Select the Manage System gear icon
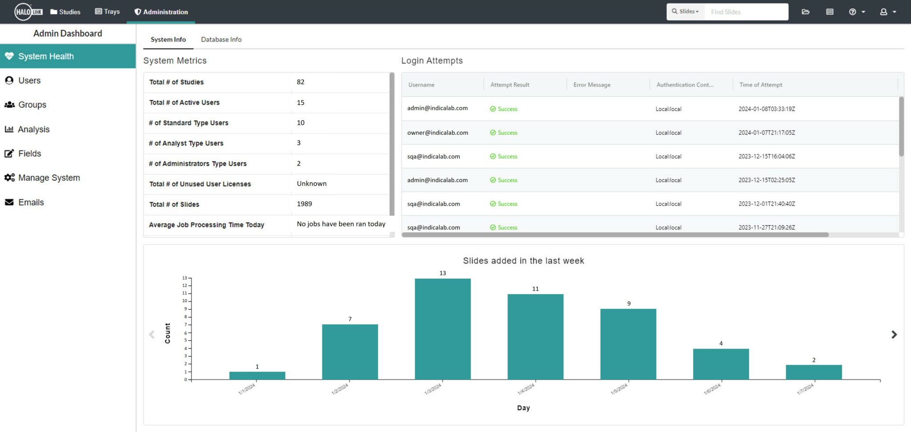The image size is (911, 432). point(9,177)
